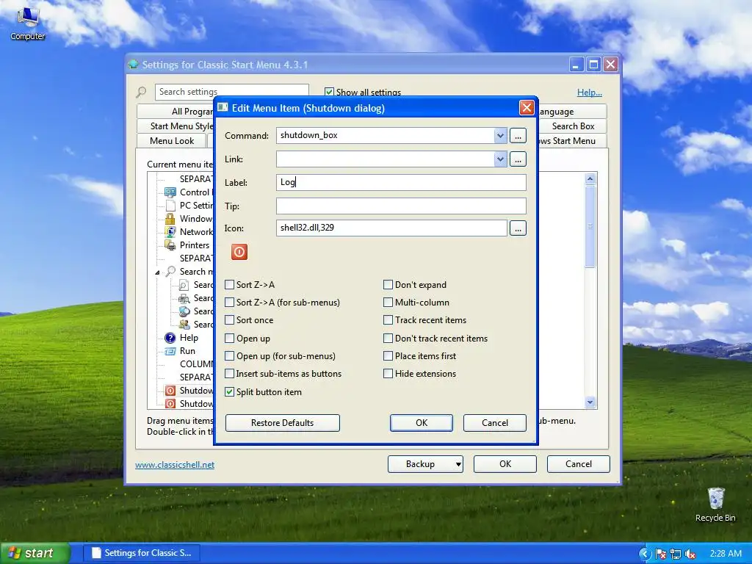Image resolution: width=752 pixels, height=564 pixels.
Task: Check the Open up option
Action: (x=230, y=339)
